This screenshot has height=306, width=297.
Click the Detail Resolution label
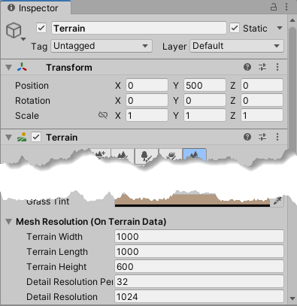coord(62,297)
